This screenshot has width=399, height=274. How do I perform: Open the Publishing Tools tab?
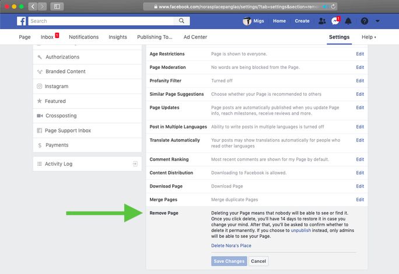point(155,37)
